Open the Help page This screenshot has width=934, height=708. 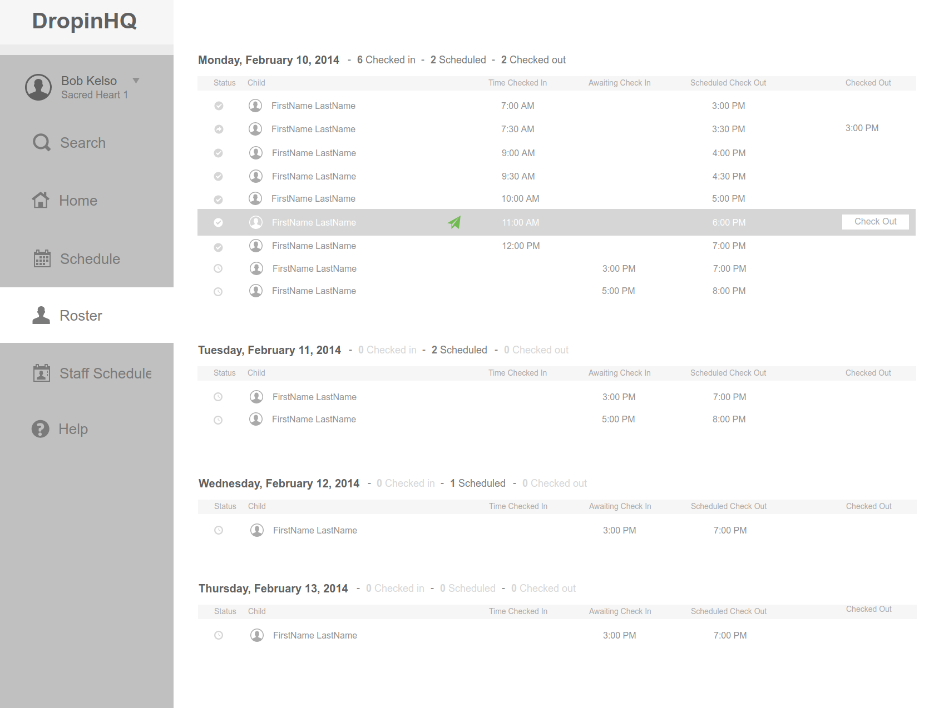pos(73,429)
